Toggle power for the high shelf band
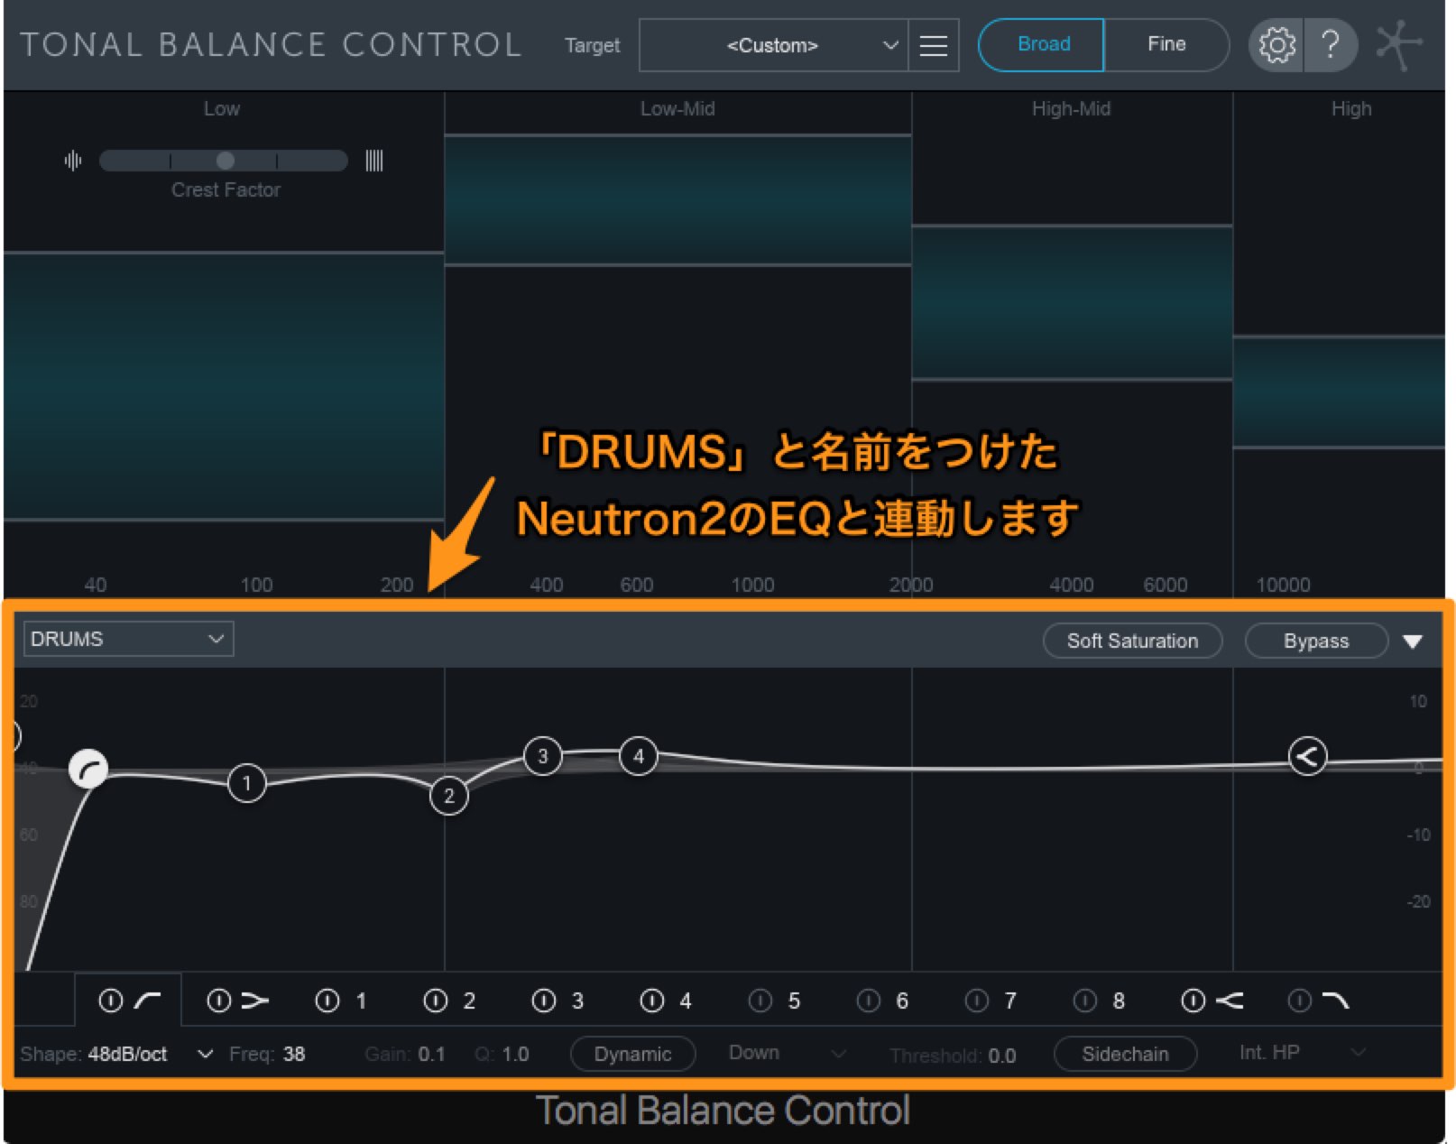Viewport: 1456px width, 1144px height. tap(1193, 1001)
